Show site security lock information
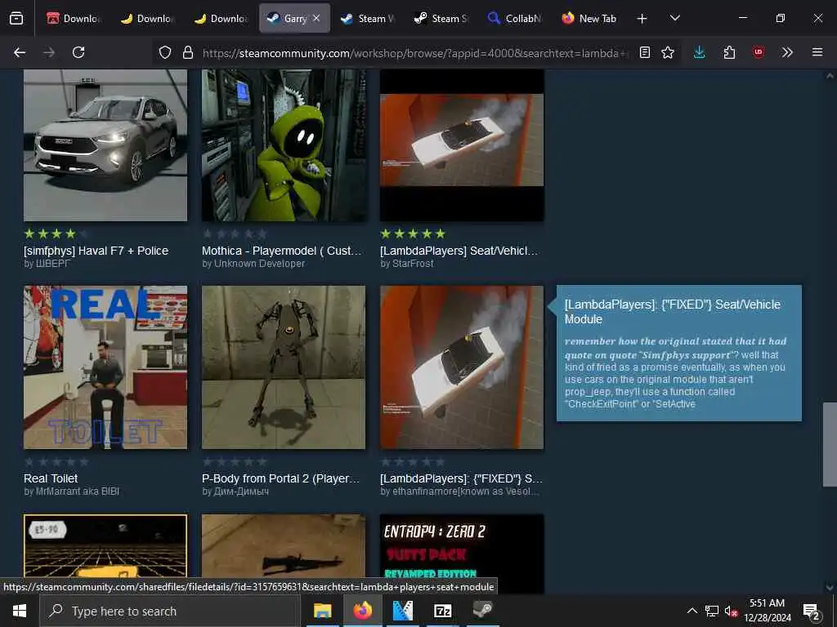This screenshot has width=837, height=627. [188, 52]
